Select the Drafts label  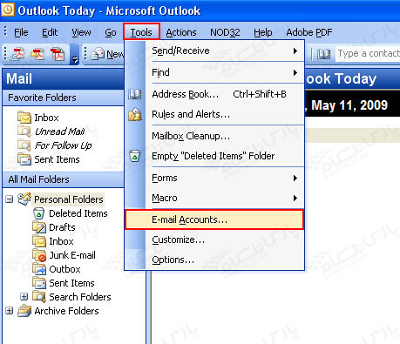62,227
